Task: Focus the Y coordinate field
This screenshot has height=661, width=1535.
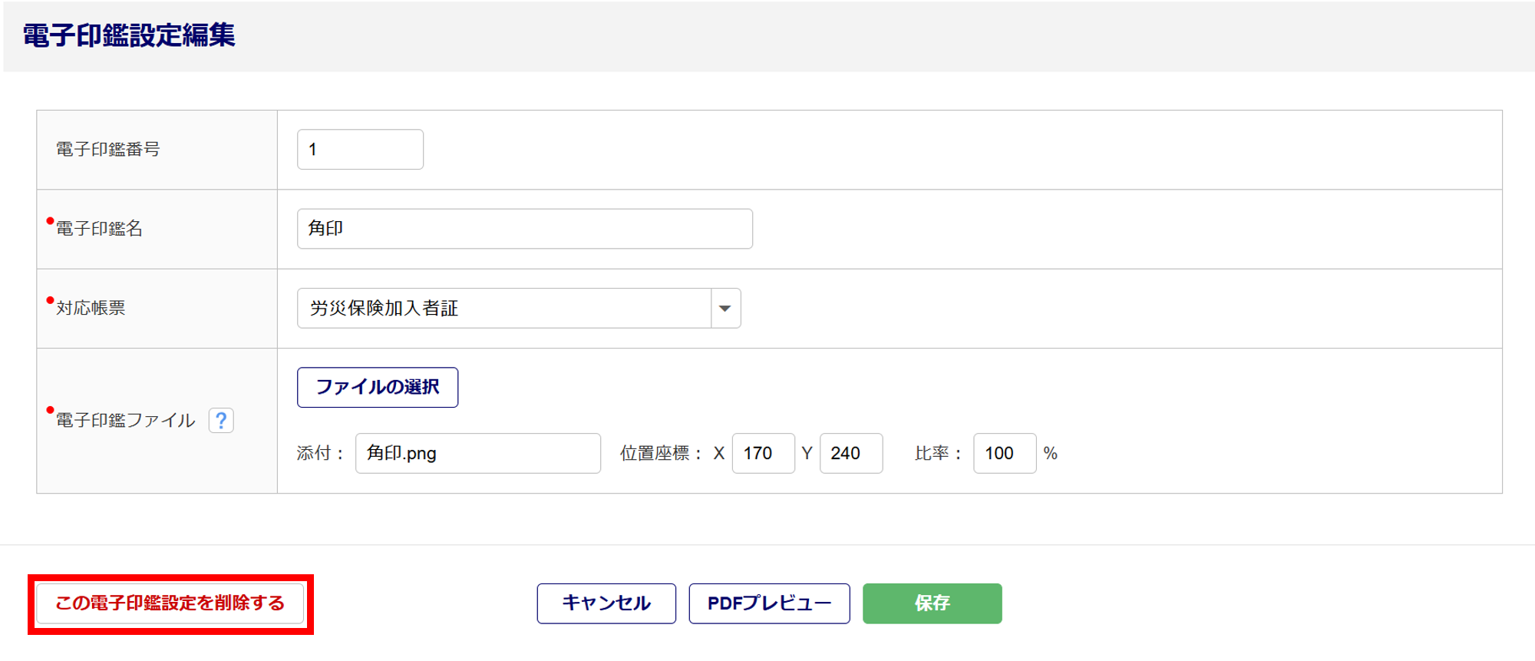Action: [850, 454]
